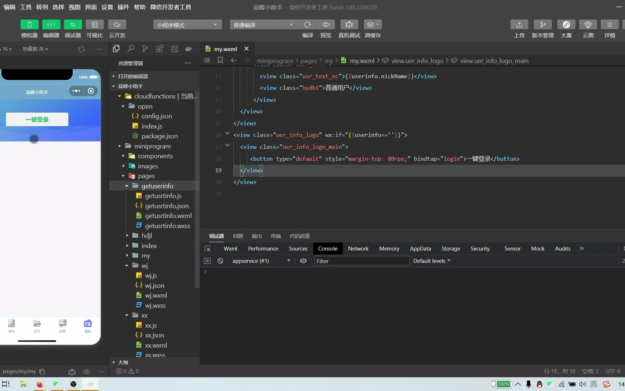Click the clear cache layers icon
Screen dimensions: 625x391
[373, 25]
